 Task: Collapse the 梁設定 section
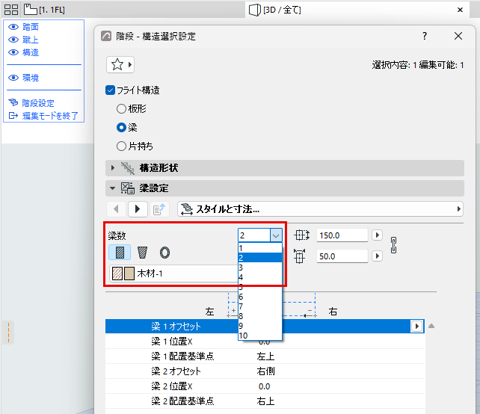113,188
